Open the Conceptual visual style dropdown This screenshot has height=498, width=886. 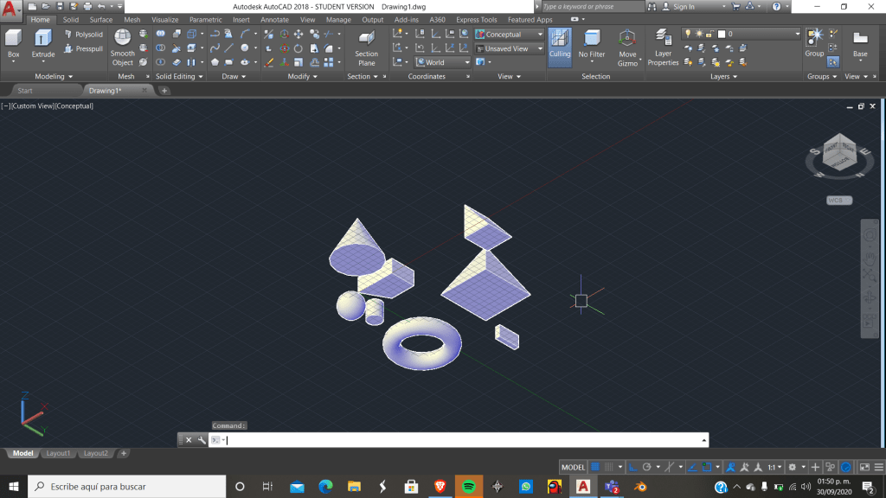pyautogui.click(x=509, y=35)
